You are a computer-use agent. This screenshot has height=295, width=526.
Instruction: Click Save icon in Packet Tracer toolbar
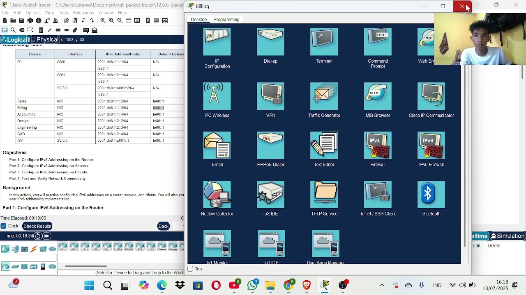[21, 20]
